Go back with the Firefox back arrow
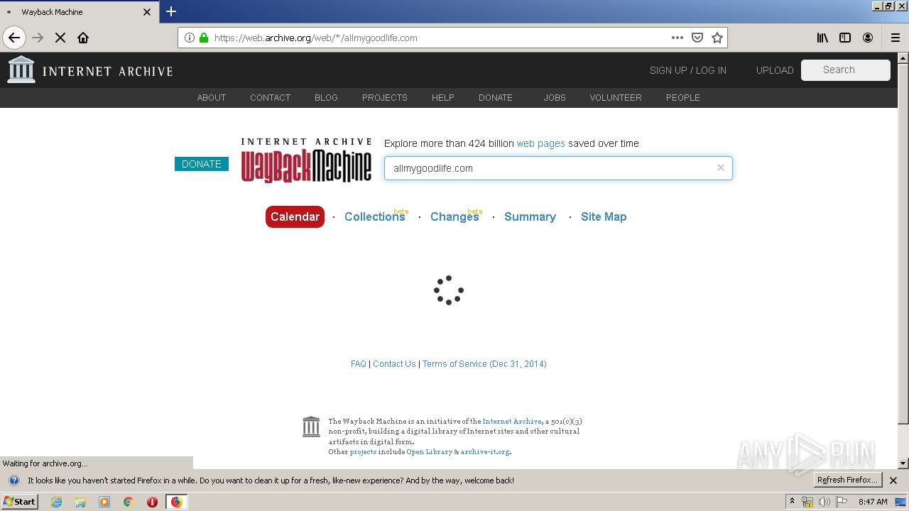This screenshot has height=511, width=909. [x=14, y=38]
